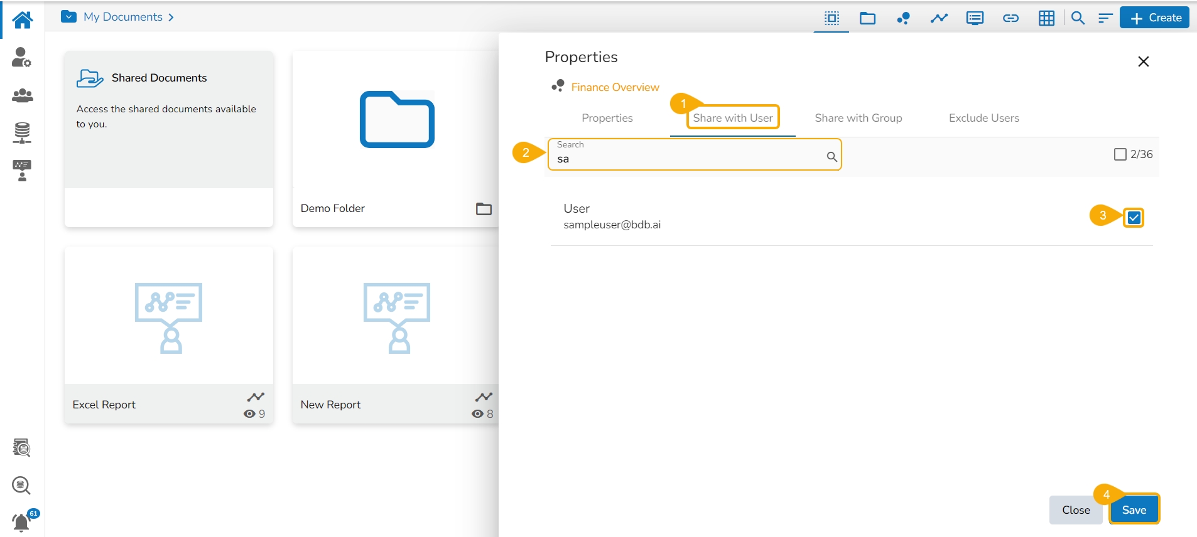
Task: Click the Close button
Action: click(x=1076, y=510)
